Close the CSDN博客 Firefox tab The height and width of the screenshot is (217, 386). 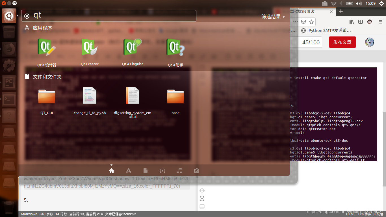tap(331, 12)
